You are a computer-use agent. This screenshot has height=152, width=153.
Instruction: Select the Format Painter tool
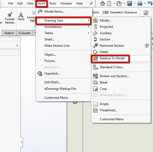(10, 18)
